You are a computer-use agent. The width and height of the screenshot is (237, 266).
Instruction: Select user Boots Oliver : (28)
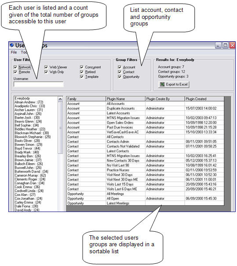click(27, 140)
